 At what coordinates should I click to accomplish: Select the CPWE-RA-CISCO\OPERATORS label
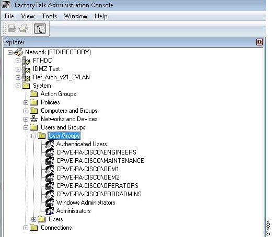pyautogui.click(x=97, y=186)
